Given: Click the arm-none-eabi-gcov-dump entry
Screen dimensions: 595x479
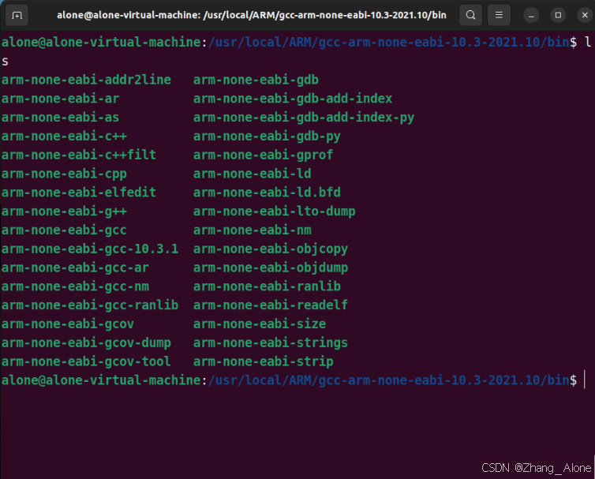Looking at the screenshot, I should [86, 342].
